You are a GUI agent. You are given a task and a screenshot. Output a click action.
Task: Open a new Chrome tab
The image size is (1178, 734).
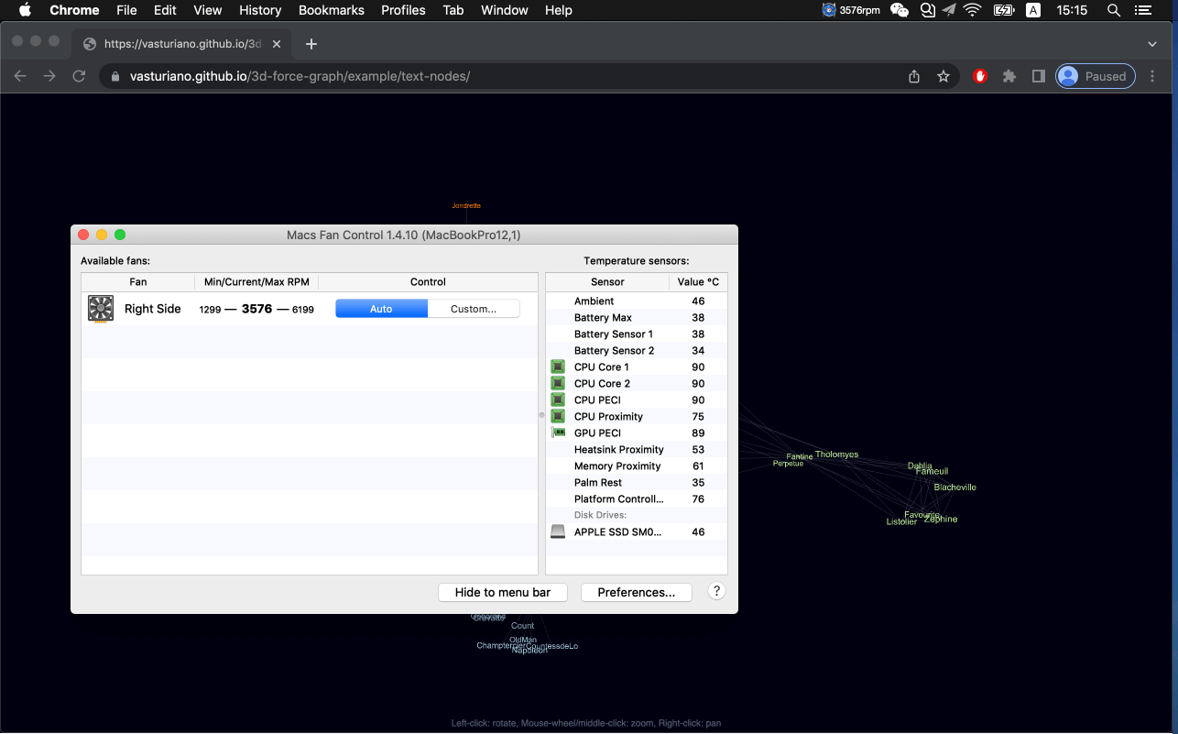(x=311, y=43)
